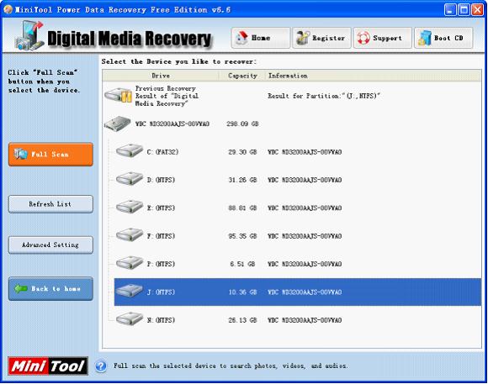This screenshot has width=488, height=384.
Task: Click the 95.35 GB capacity value
Action: point(242,236)
